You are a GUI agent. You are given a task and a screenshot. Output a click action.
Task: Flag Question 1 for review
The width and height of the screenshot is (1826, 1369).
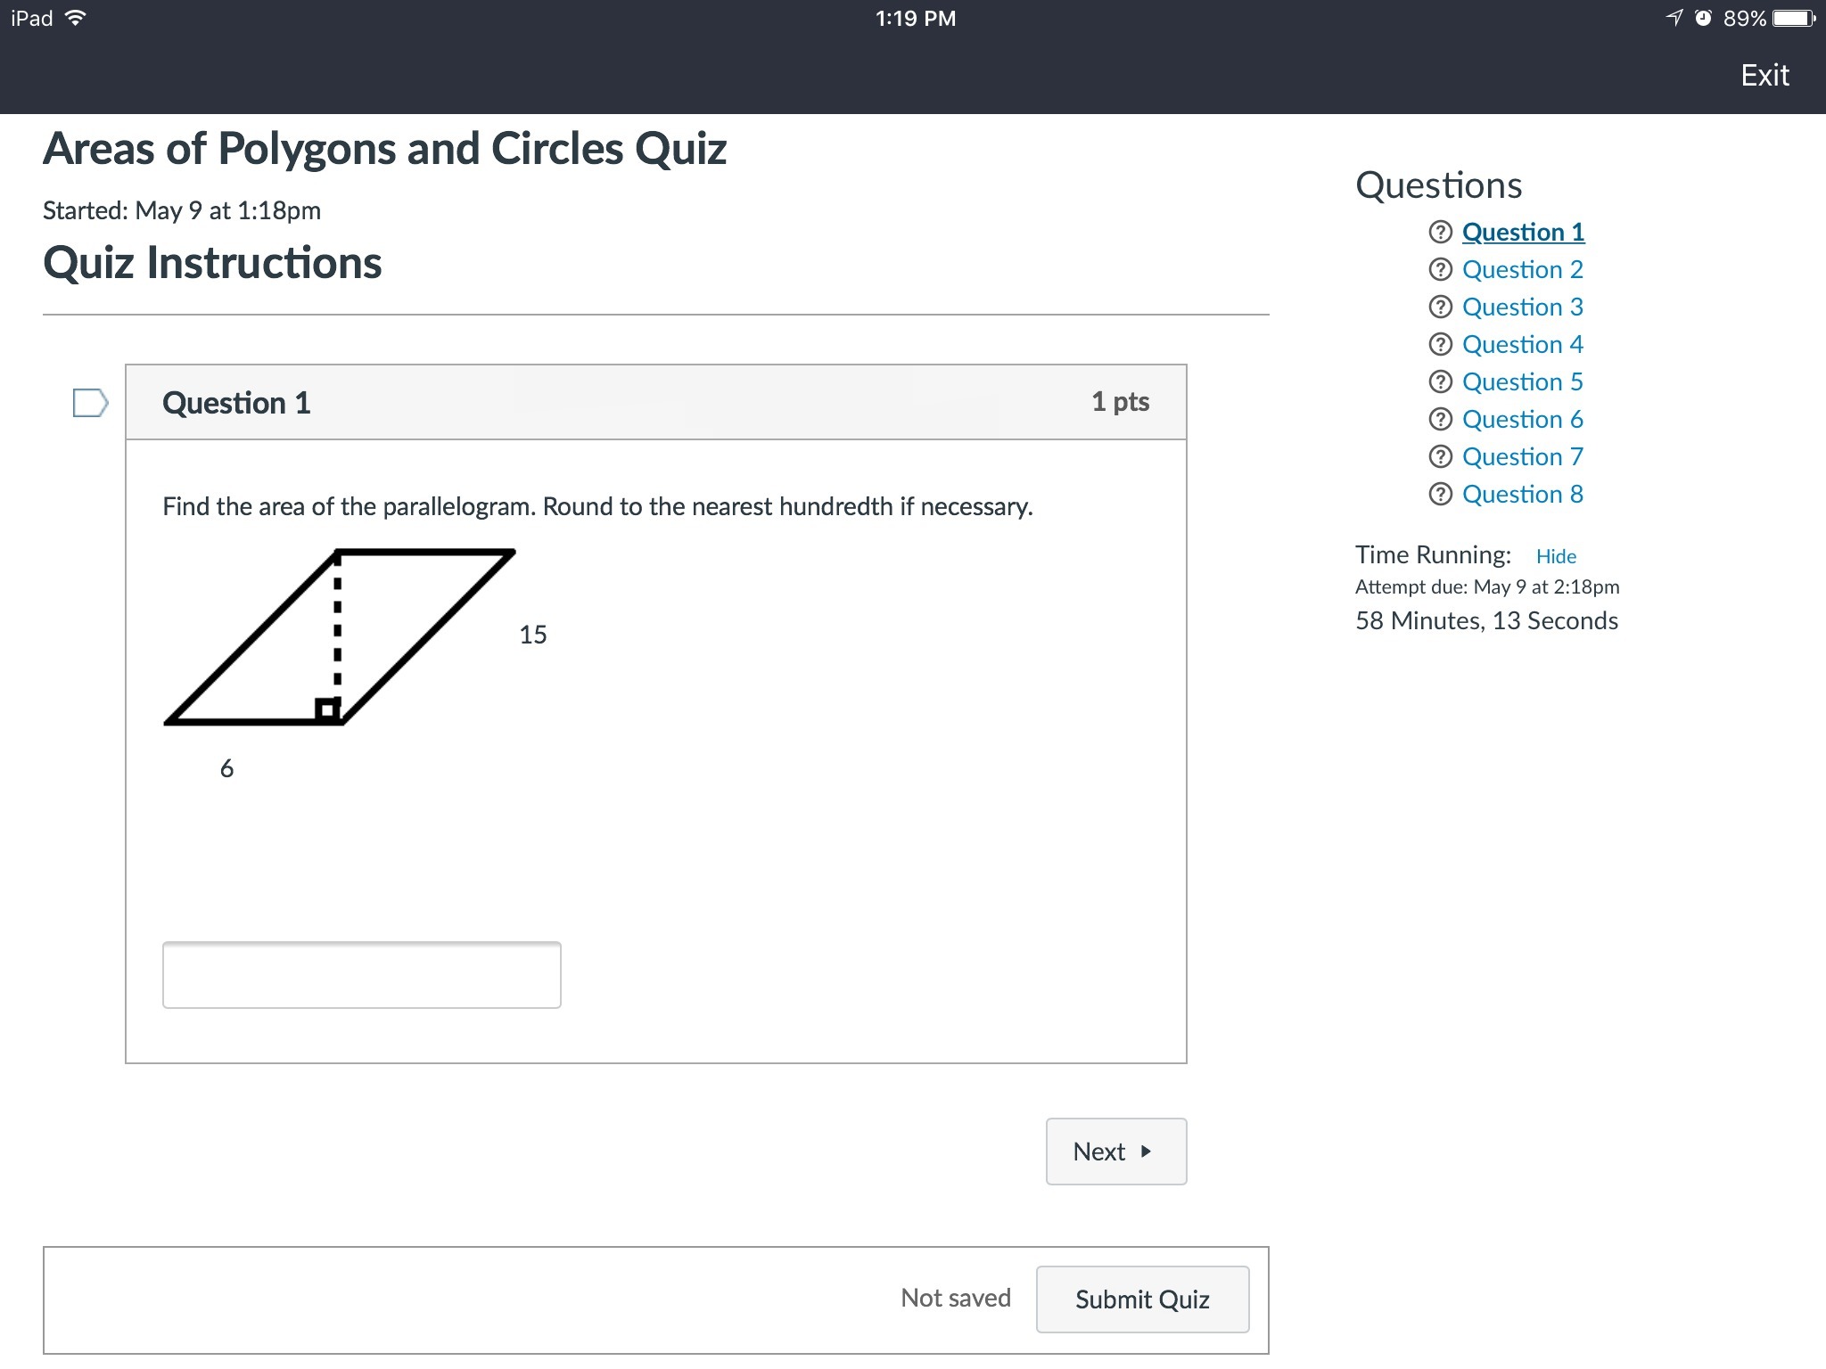point(90,403)
